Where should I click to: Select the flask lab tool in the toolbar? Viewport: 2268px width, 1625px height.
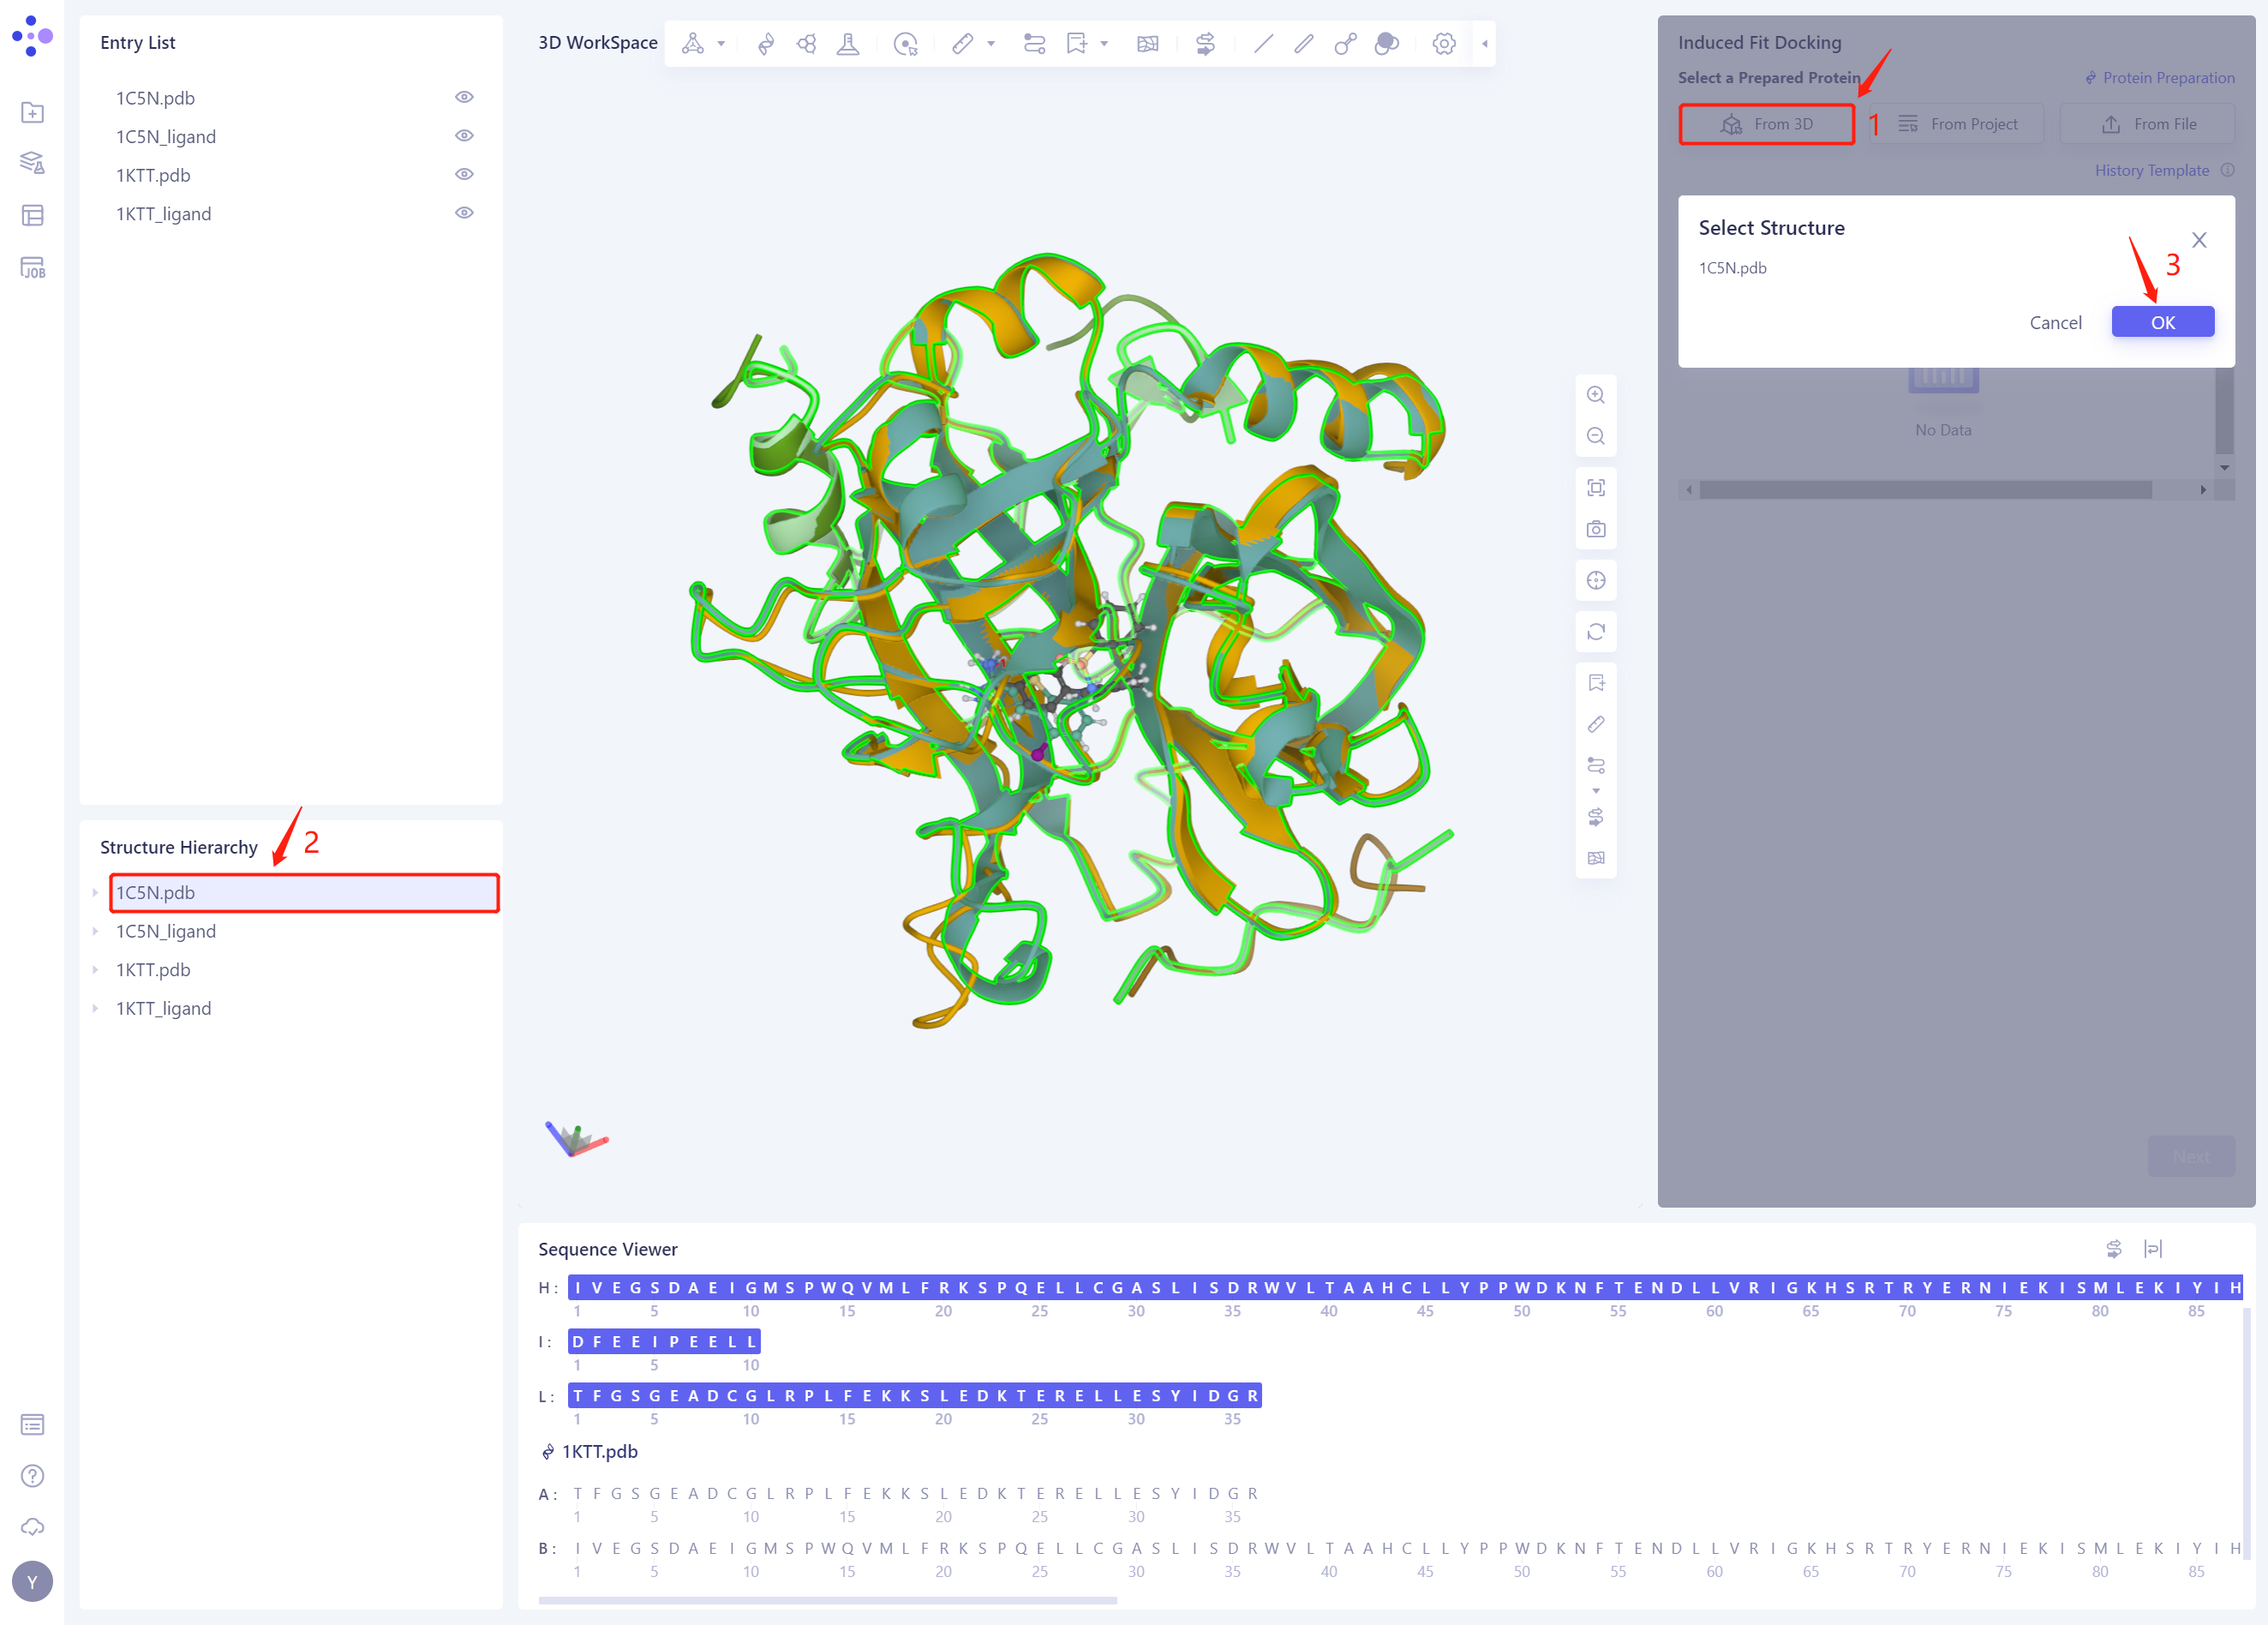point(848,44)
